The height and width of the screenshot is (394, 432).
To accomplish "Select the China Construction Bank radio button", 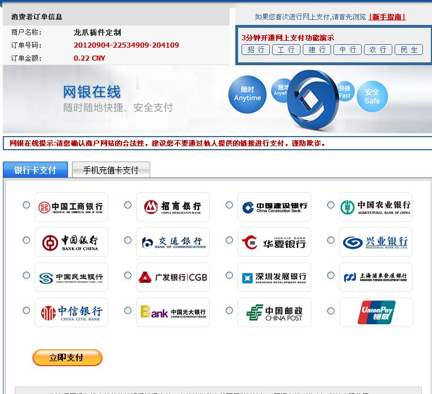I will [229, 205].
